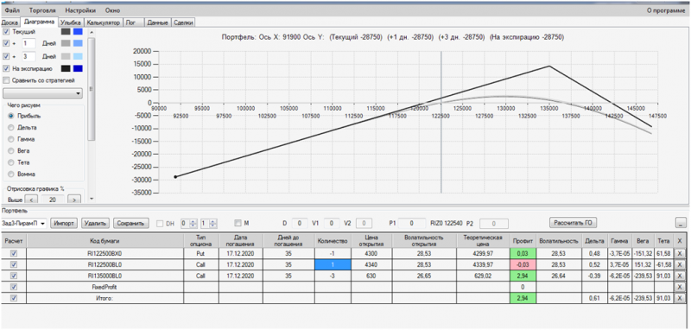Remove the FixedProfit row
691x330 pixels.
(x=680, y=287)
